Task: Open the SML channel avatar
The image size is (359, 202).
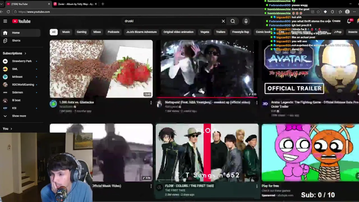Action: [x=5, y=69]
